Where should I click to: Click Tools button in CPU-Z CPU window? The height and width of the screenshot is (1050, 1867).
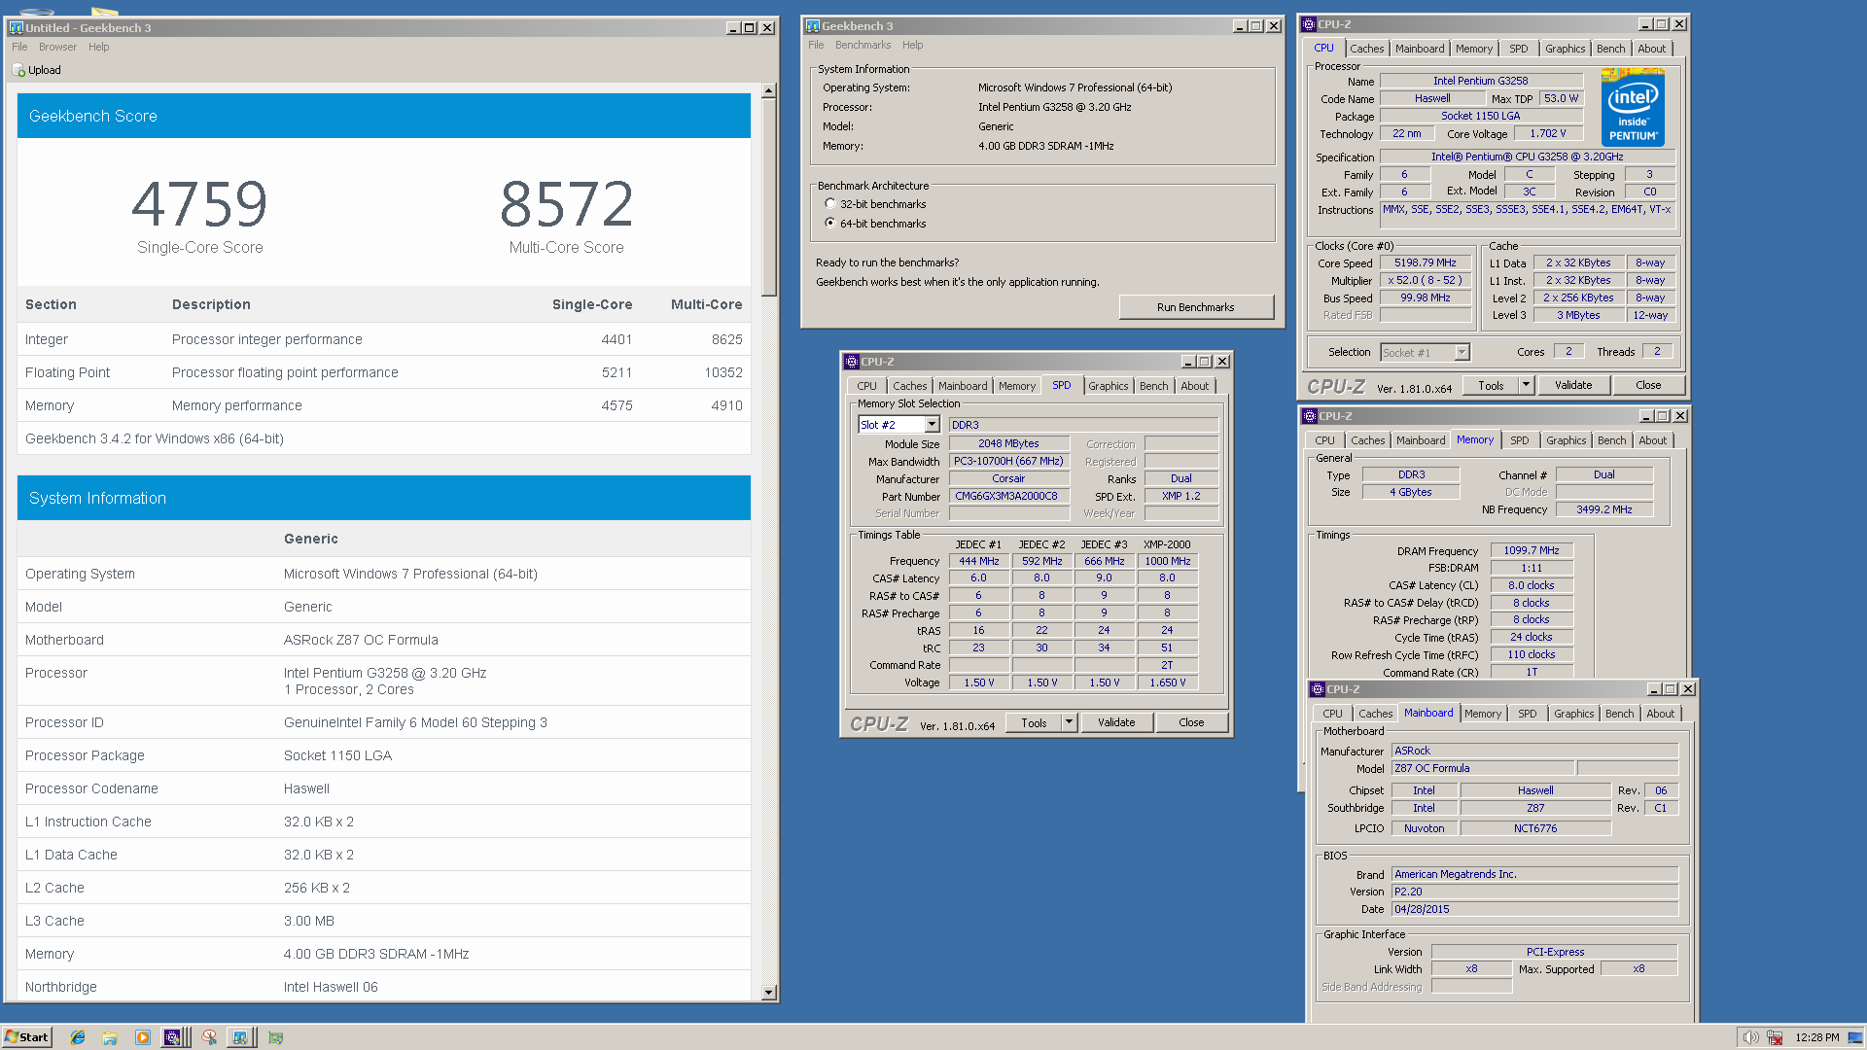click(x=1491, y=385)
